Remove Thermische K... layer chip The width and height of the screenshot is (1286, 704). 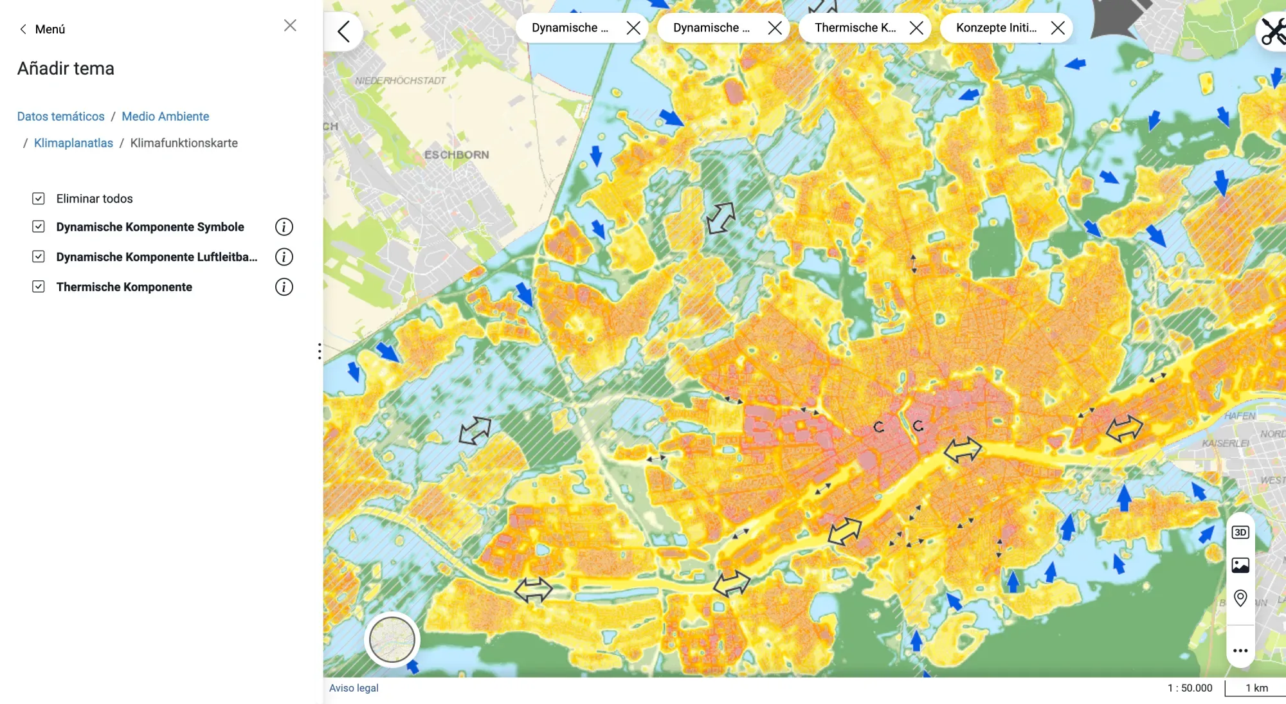coord(916,28)
